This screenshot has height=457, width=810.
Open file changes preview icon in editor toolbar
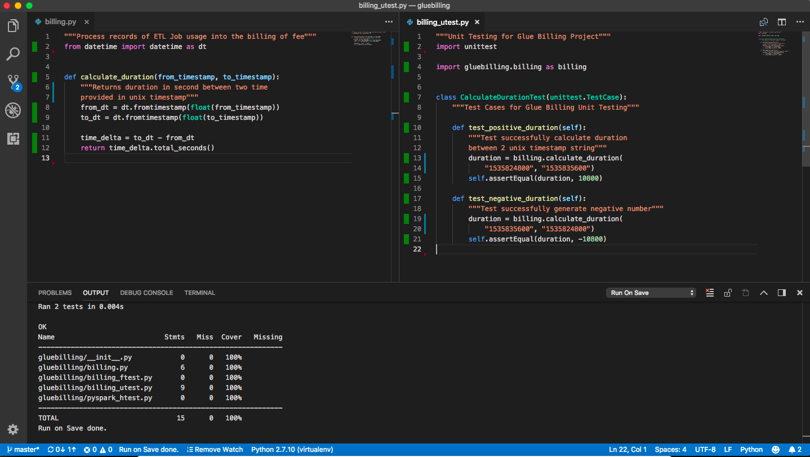764,22
